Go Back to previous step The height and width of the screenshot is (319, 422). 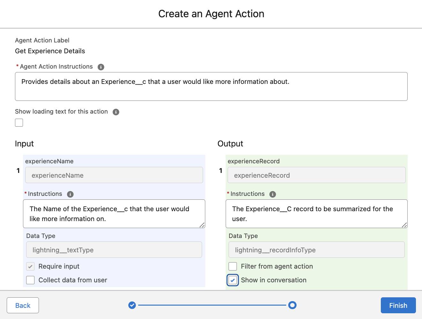[x=23, y=305]
